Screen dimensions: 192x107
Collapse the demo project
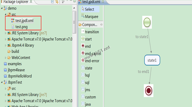point(2,8)
